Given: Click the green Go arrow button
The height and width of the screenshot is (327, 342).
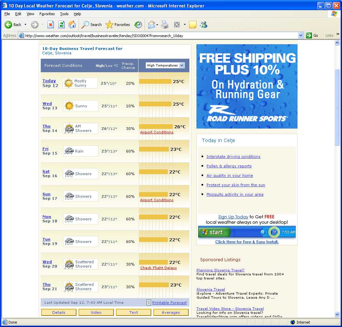Looking at the screenshot, I should [x=309, y=35].
